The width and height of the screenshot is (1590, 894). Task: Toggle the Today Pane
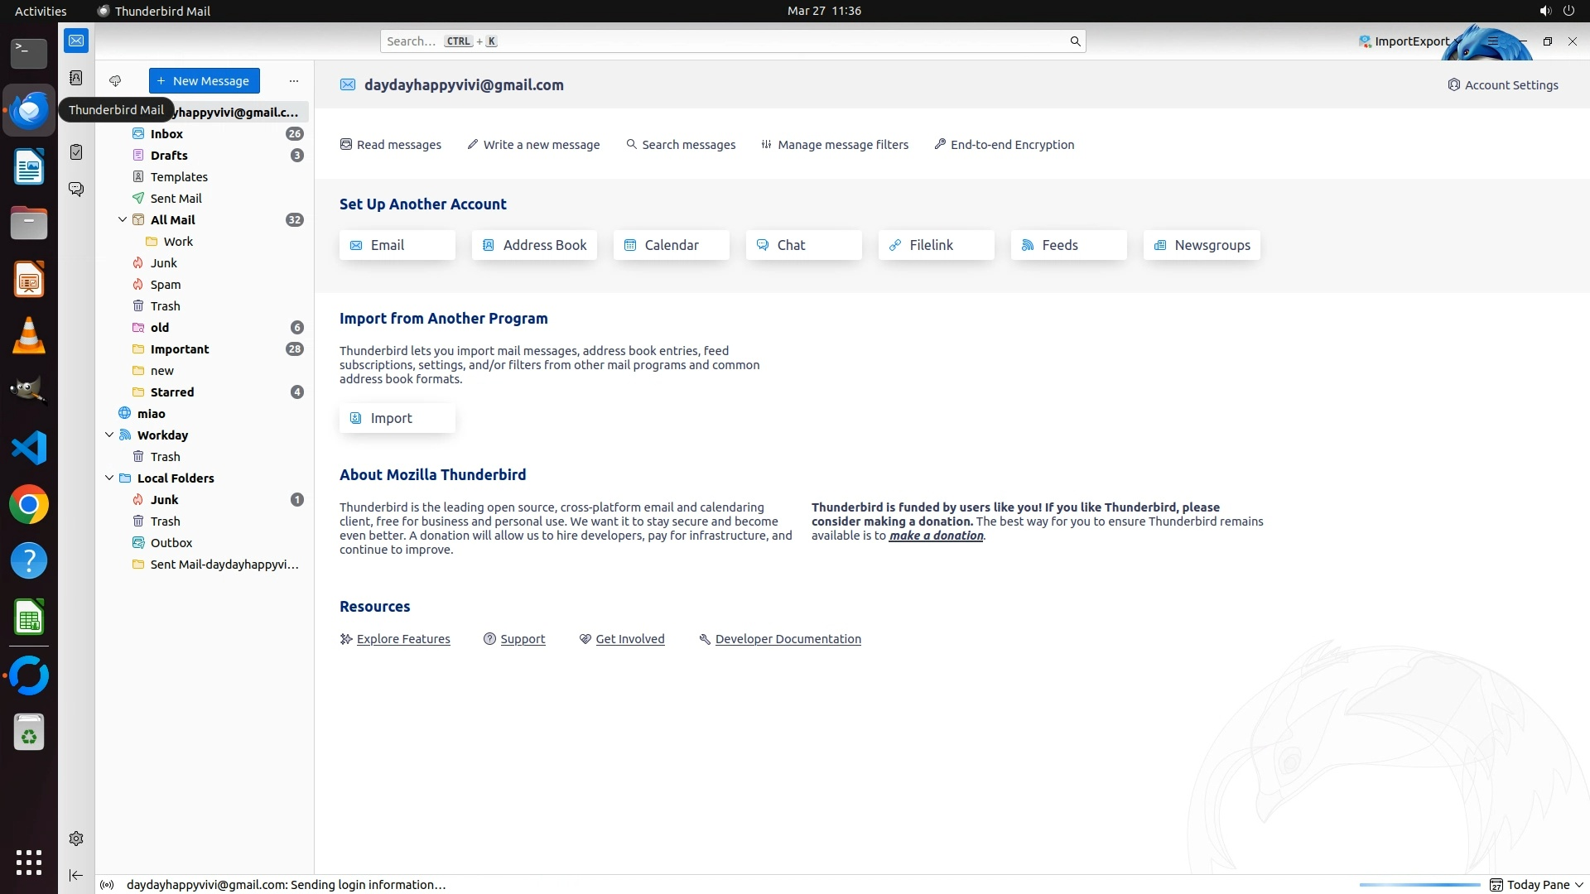[1537, 885]
